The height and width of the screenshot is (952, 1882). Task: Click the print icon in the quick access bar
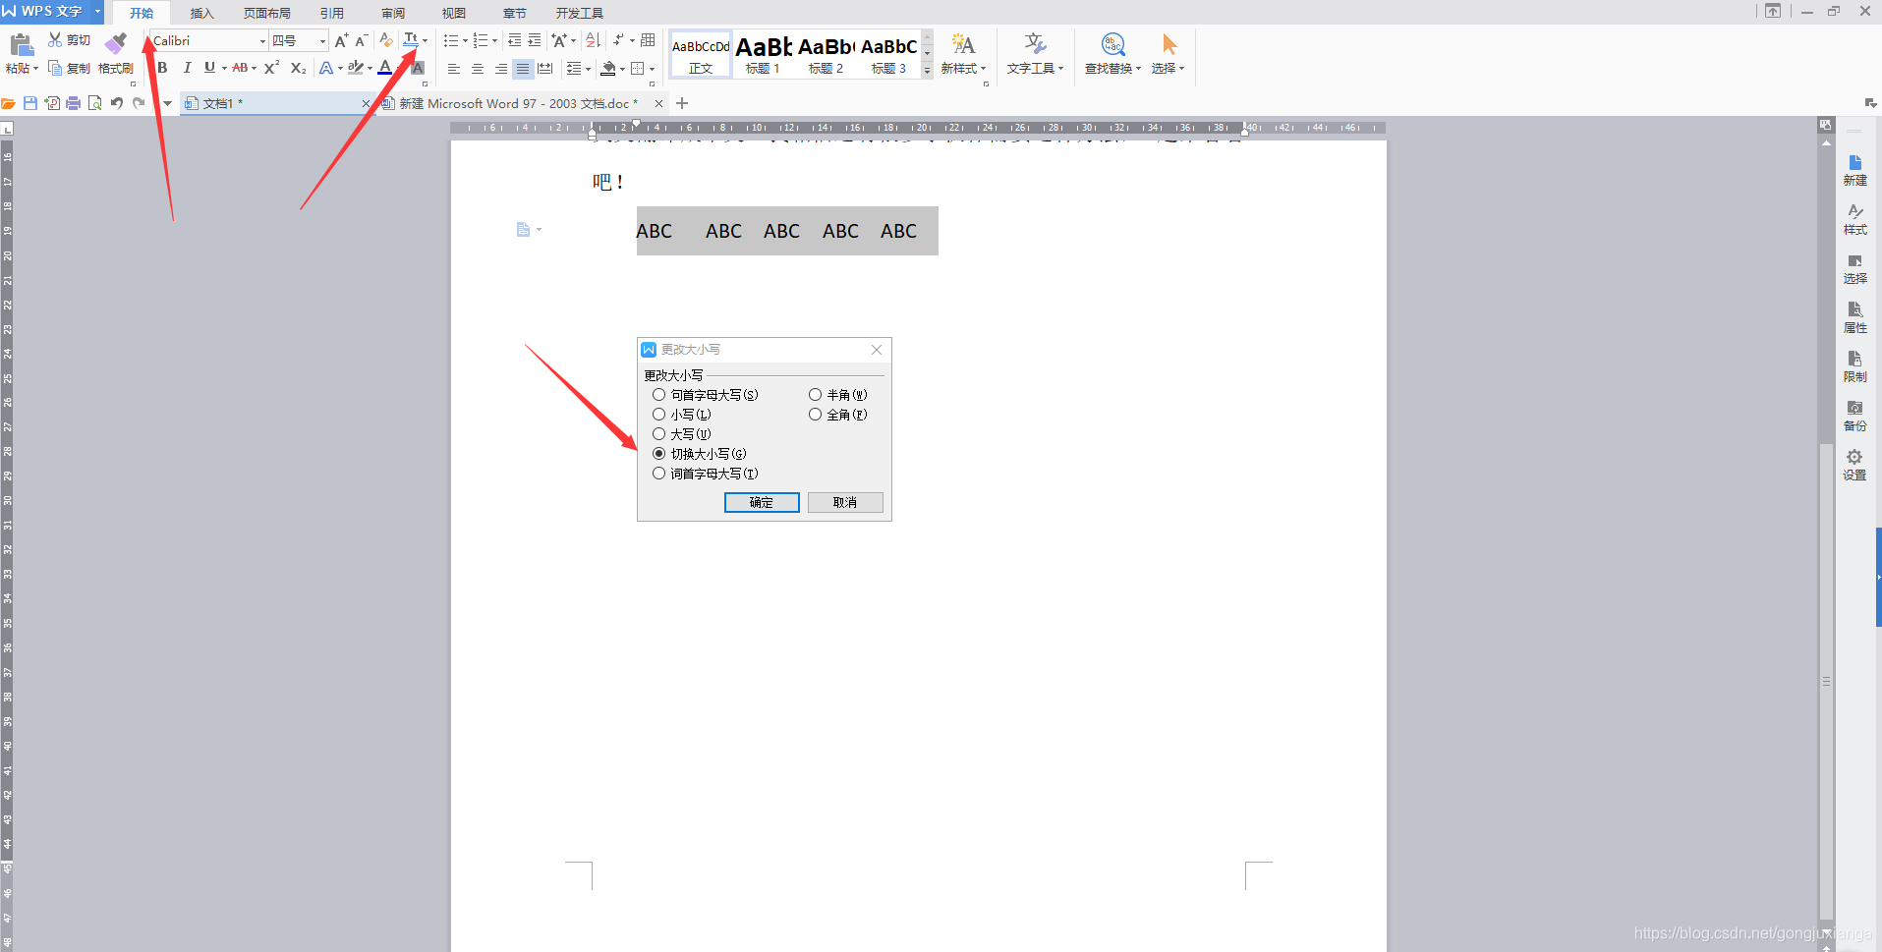[x=74, y=103]
